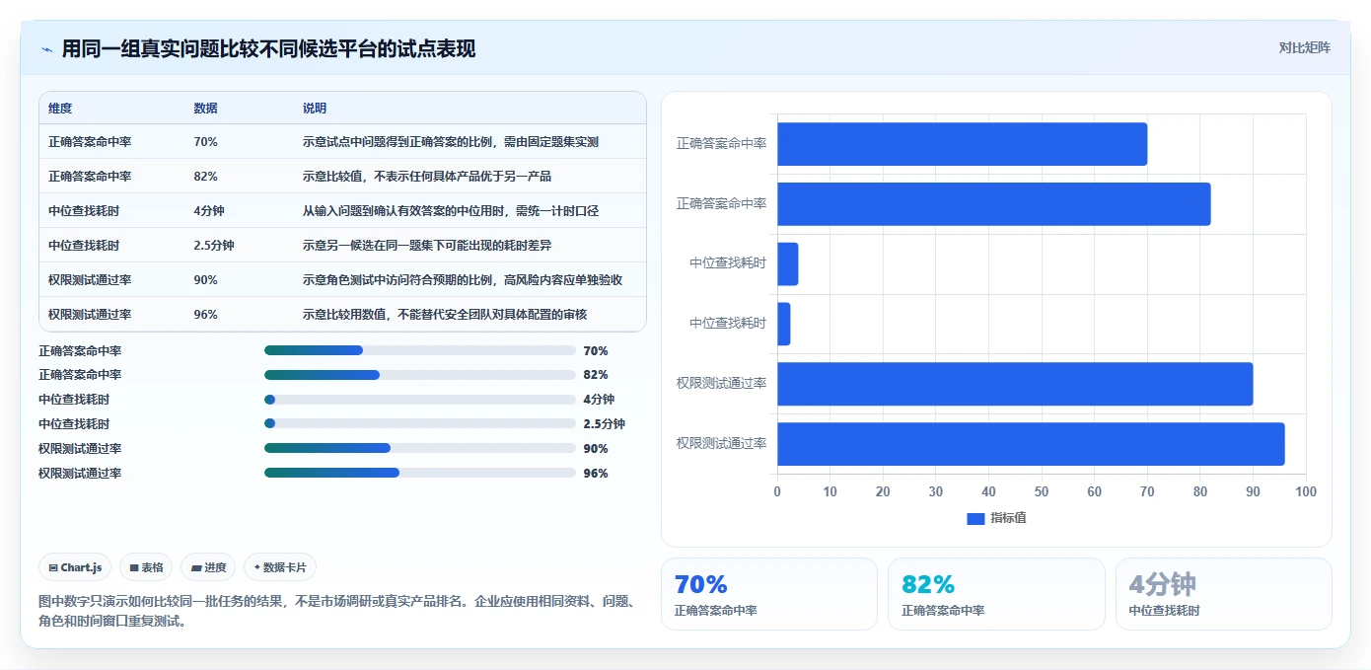Click the x-axis tick label 0
The image size is (1371, 670).
pos(777,491)
